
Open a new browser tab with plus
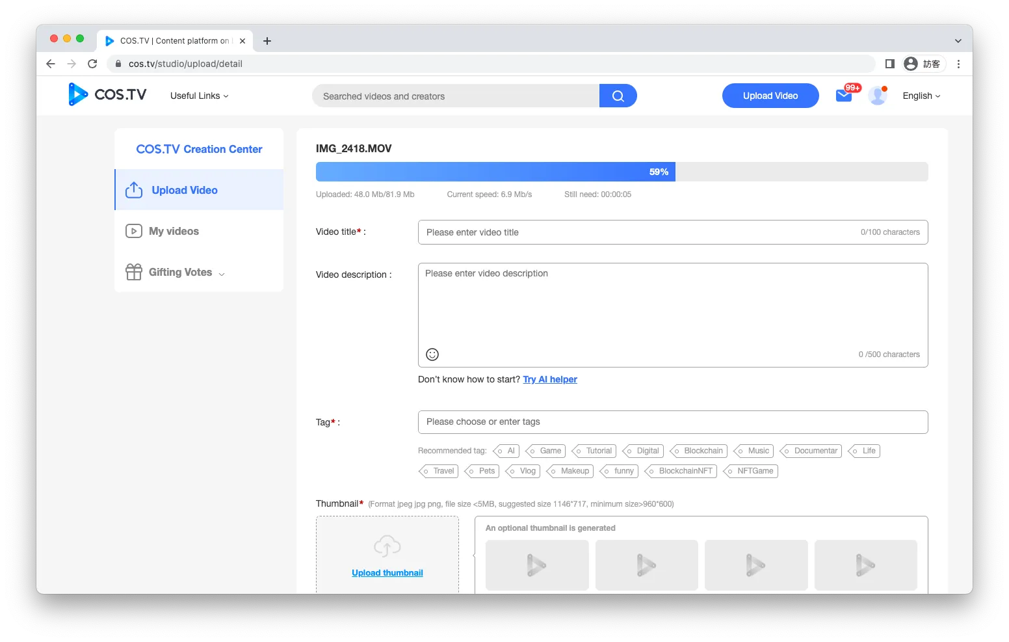pyautogui.click(x=267, y=41)
